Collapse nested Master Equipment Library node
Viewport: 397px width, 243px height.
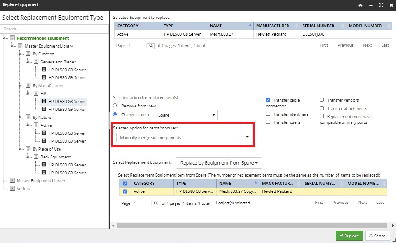(x=12, y=46)
